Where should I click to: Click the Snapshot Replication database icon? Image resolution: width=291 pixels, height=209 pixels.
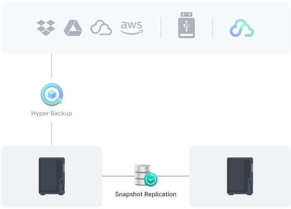(146, 175)
